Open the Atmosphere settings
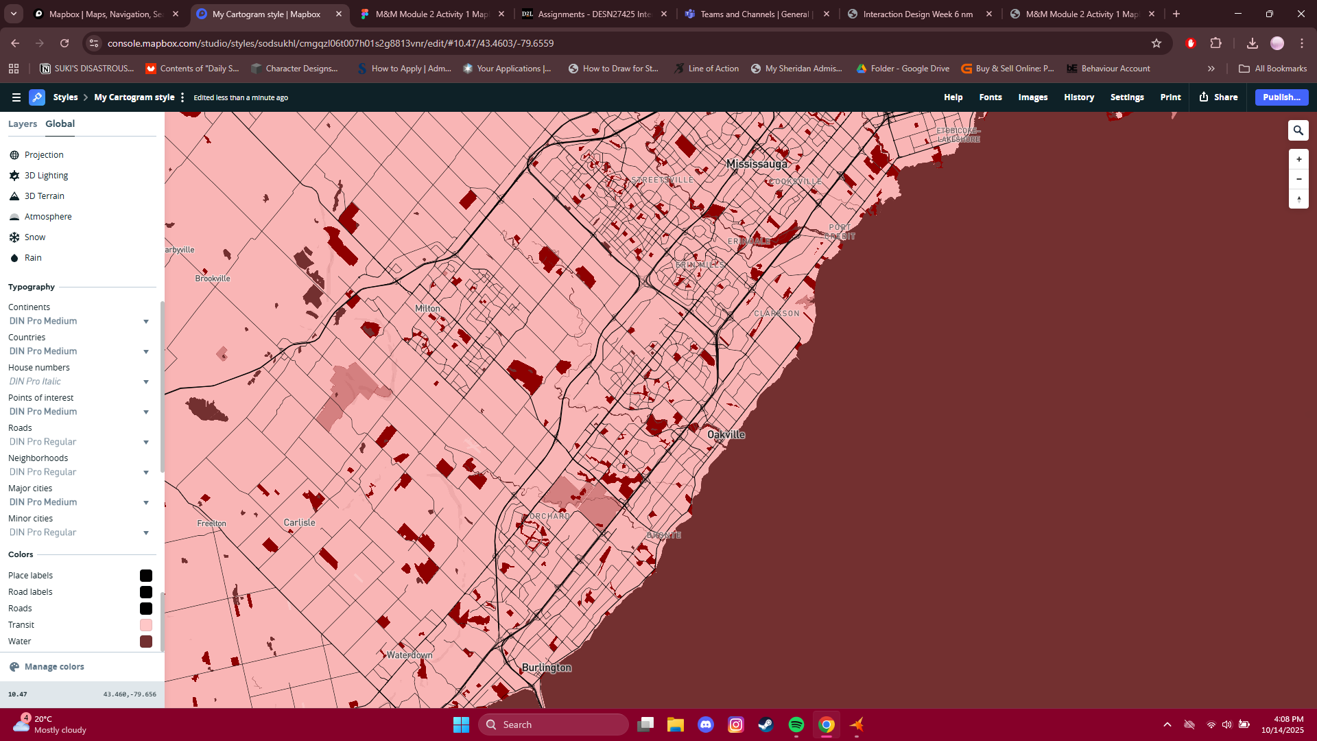1317x741 pixels. pyautogui.click(x=47, y=217)
